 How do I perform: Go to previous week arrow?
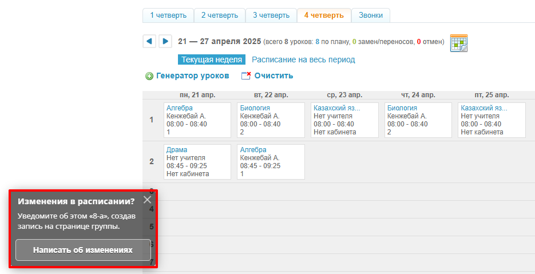point(149,41)
